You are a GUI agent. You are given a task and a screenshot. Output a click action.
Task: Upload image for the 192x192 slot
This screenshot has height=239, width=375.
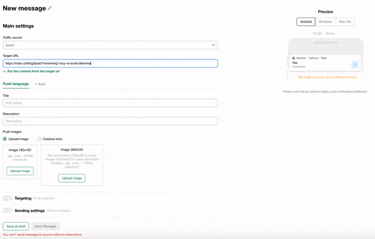pos(20,171)
